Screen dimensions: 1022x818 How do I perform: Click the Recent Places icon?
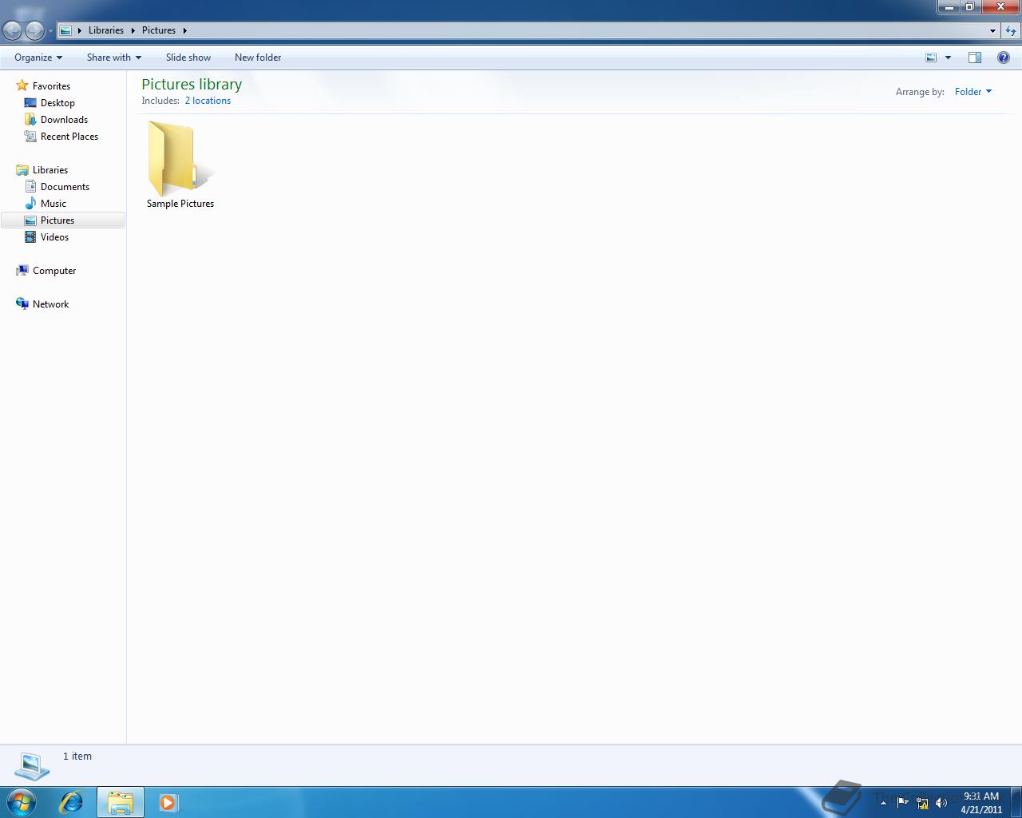(30, 137)
